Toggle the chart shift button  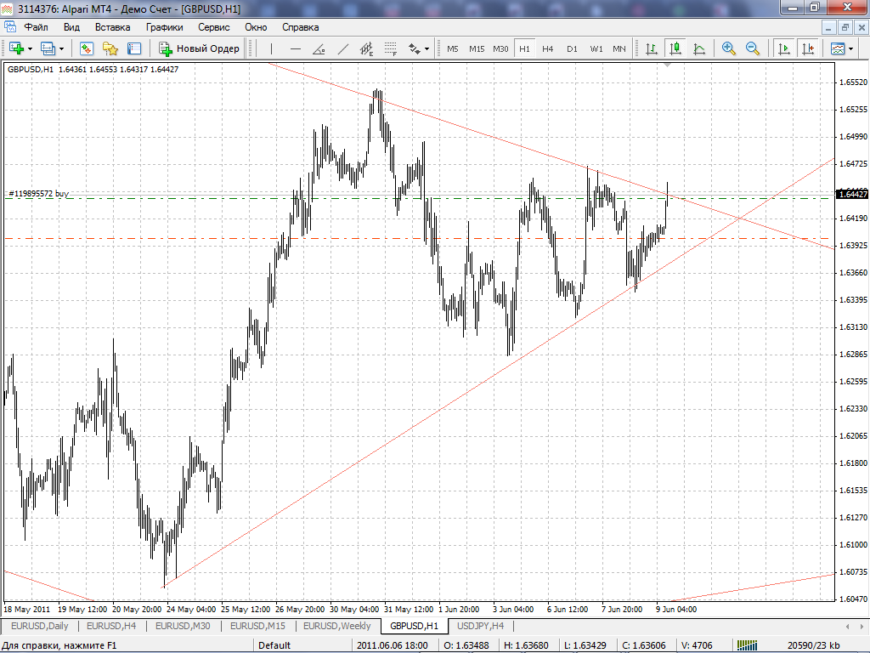[x=808, y=48]
